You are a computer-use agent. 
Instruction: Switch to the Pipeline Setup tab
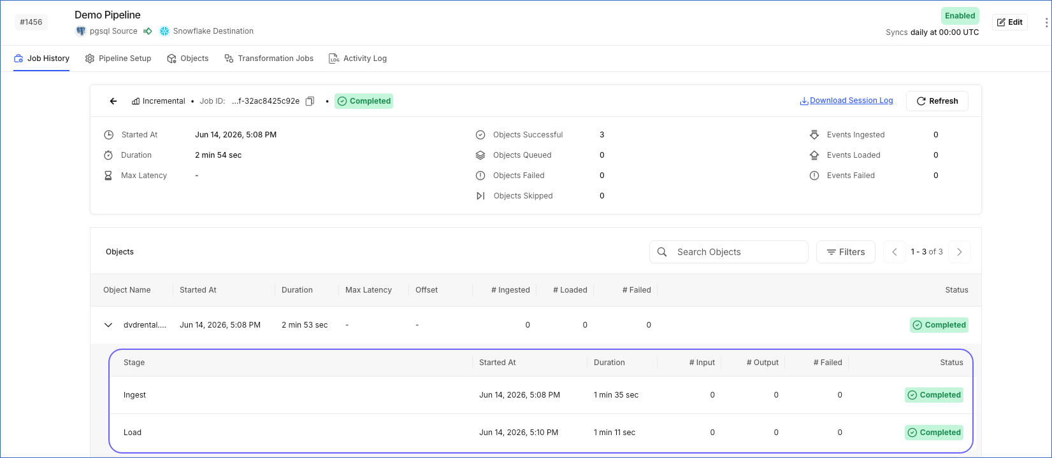pyautogui.click(x=119, y=59)
